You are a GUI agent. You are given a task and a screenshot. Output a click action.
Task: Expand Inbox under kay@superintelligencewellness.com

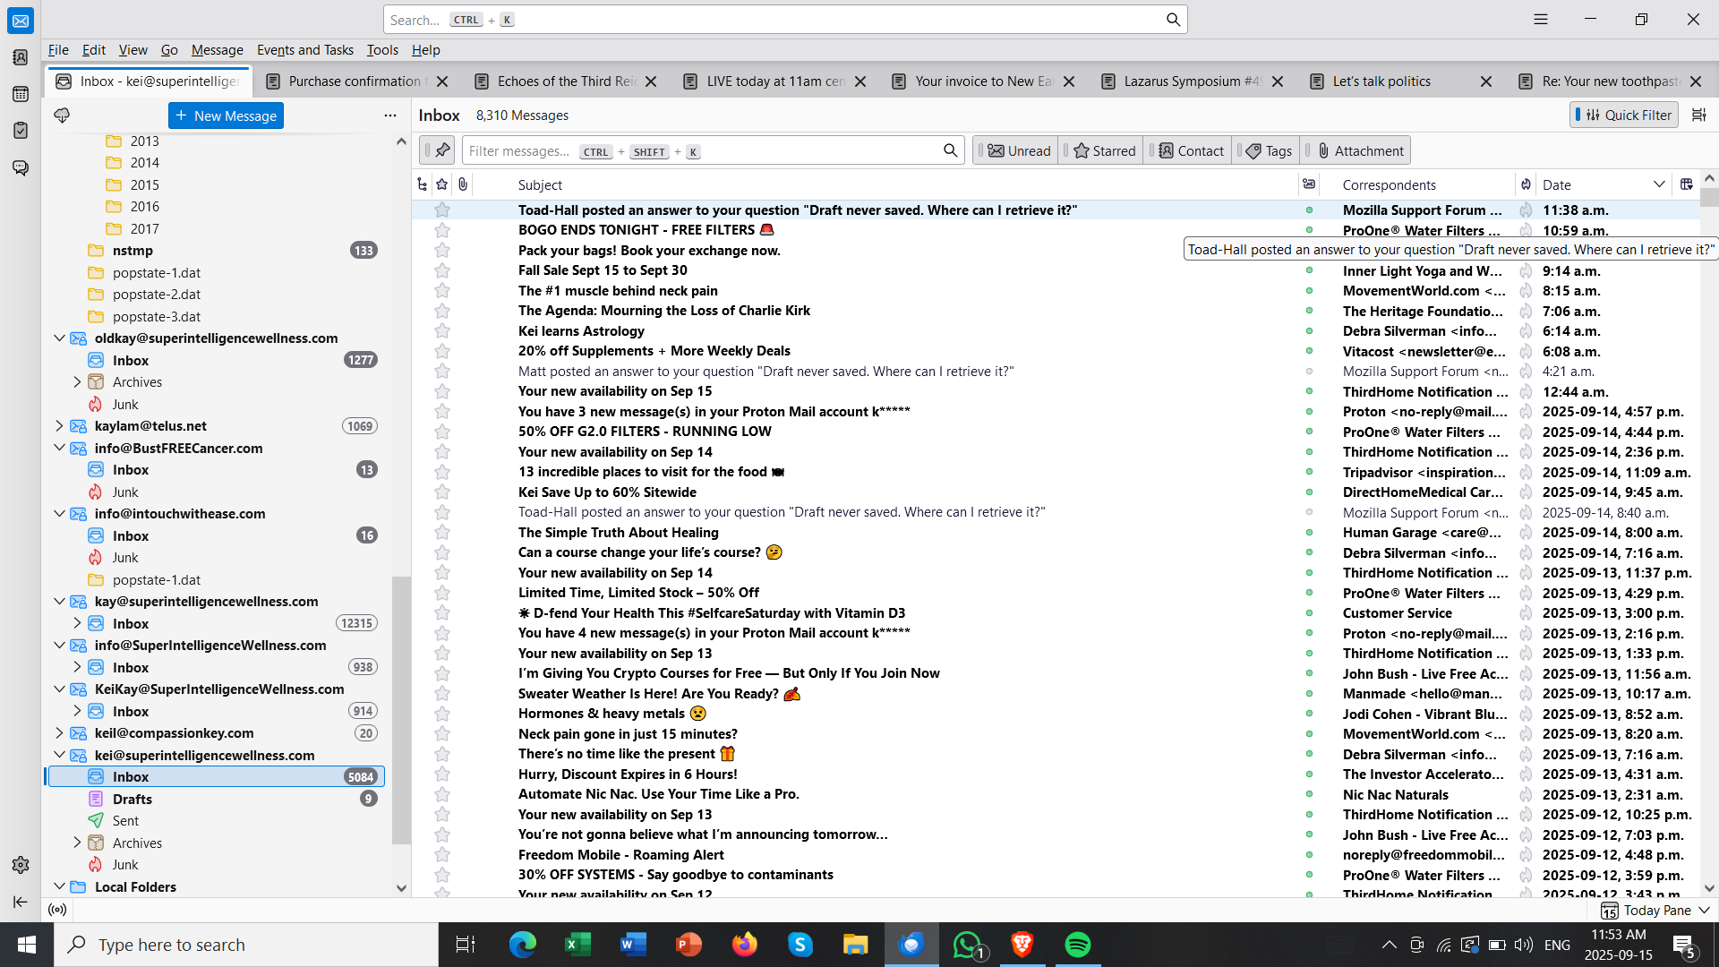click(x=77, y=623)
